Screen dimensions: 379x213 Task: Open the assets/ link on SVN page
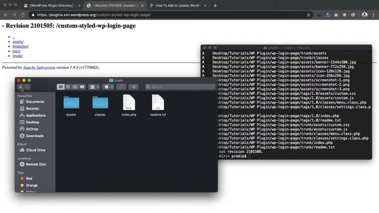point(18,41)
